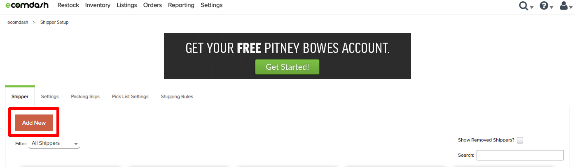Open the Restock menu

pos(68,5)
